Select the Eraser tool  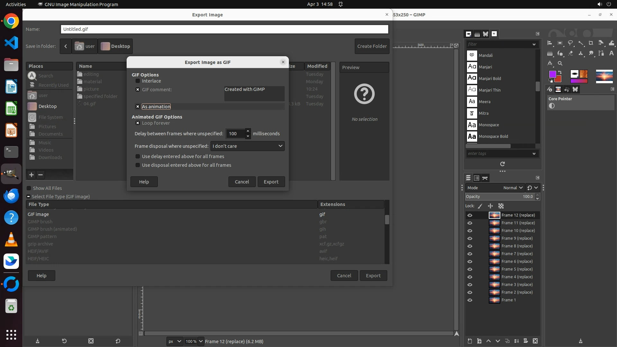(570, 53)
